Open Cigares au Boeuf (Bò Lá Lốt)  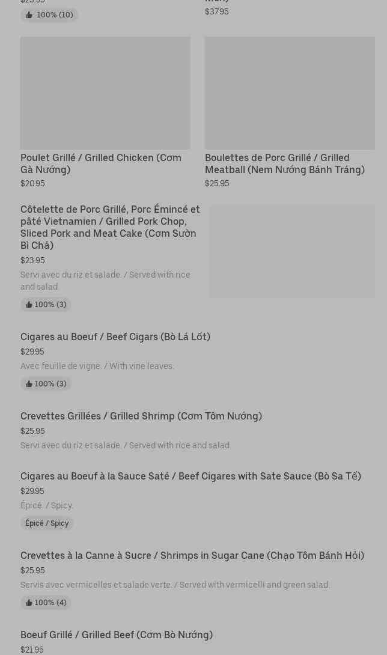coord(115,337)
